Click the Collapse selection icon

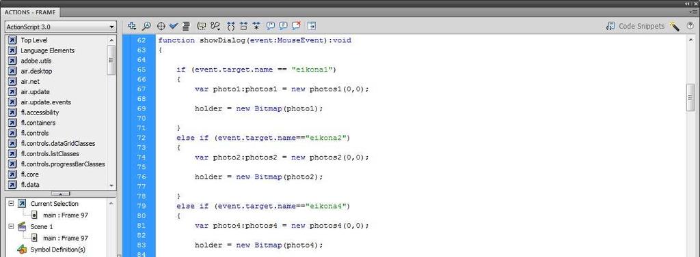pyautogui.click(x=244, y=26)
